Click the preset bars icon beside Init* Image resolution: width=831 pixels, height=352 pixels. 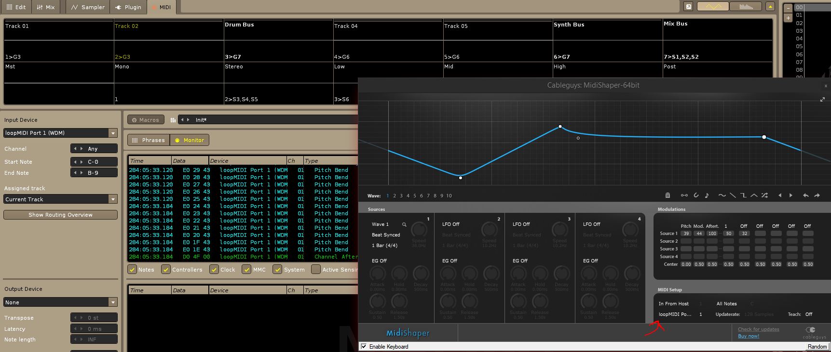coord(173,120)
